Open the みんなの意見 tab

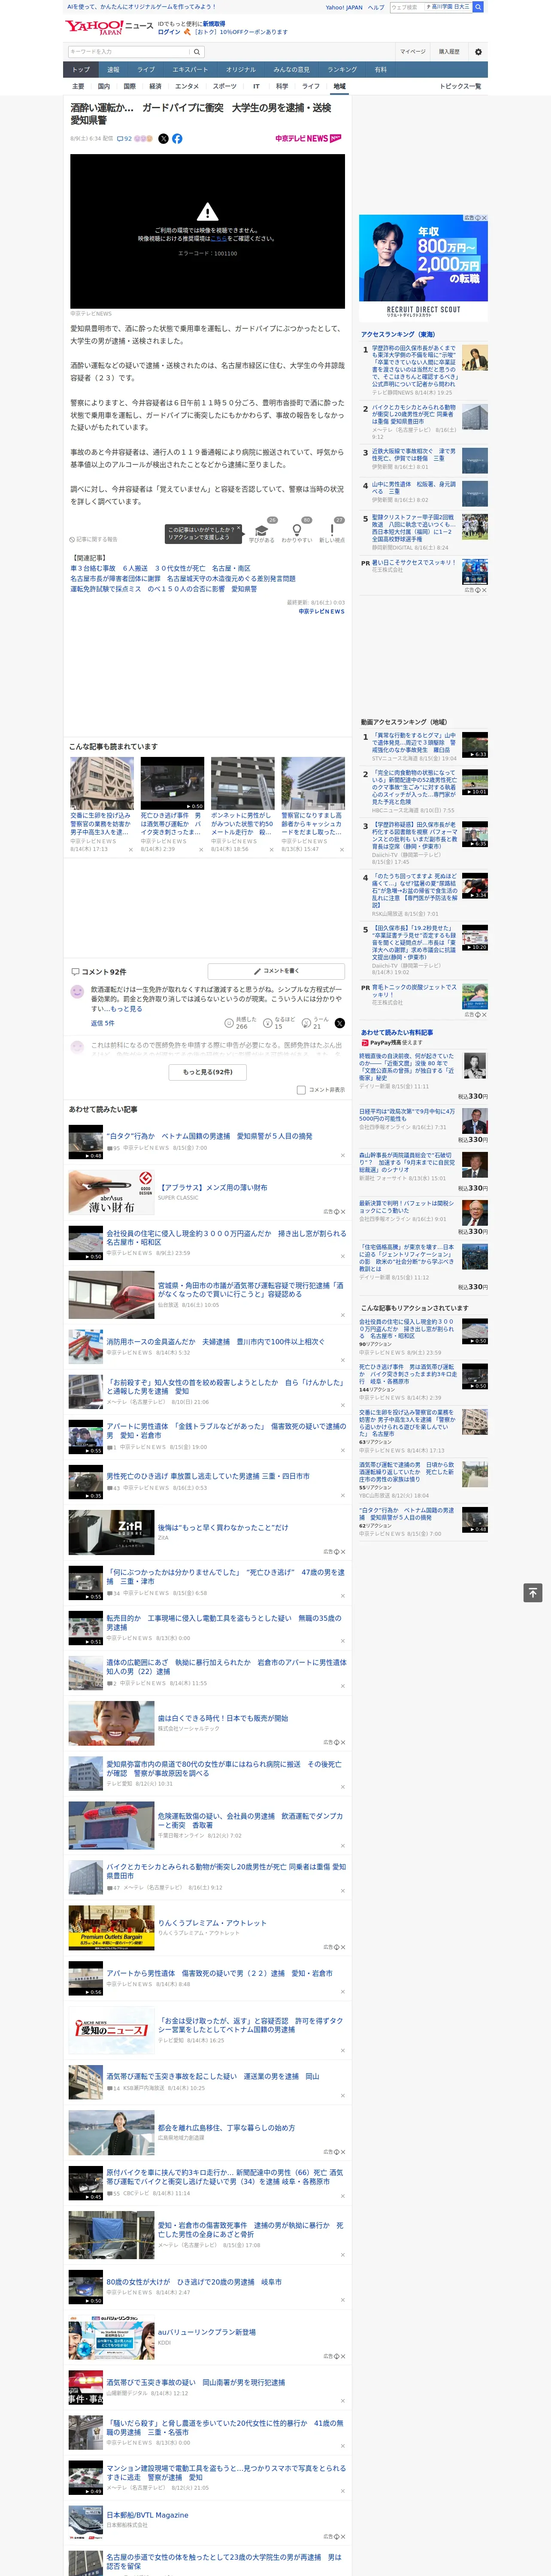[292, 70]
